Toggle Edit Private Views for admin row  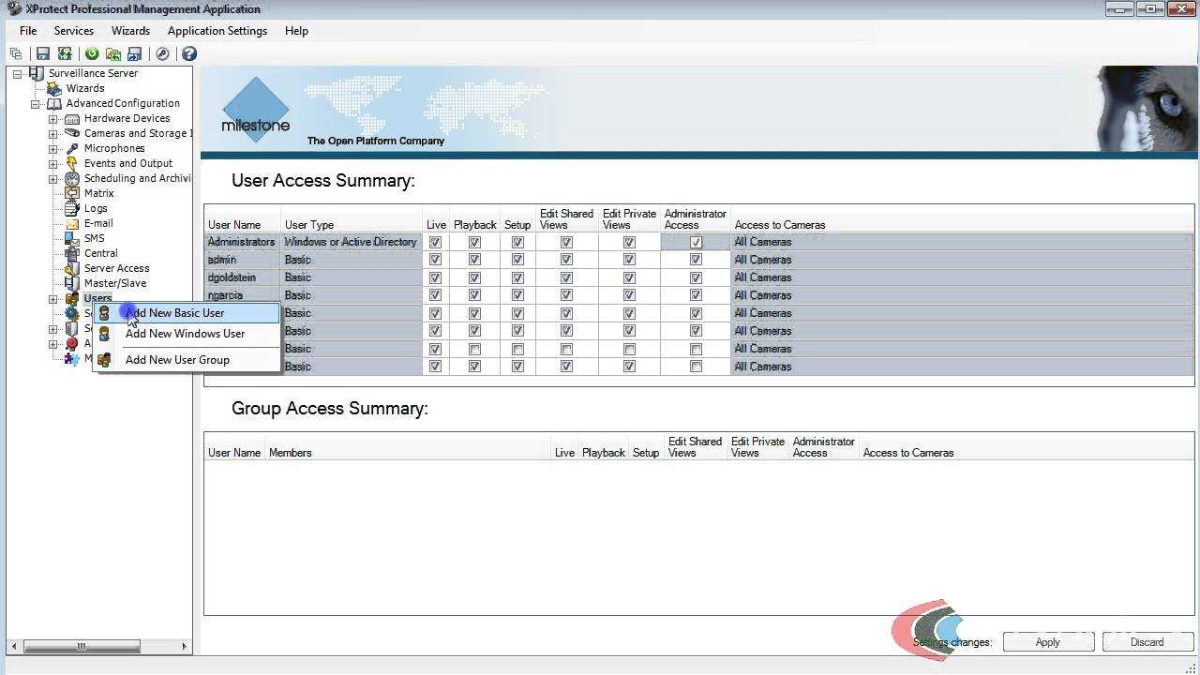(629, 260)
